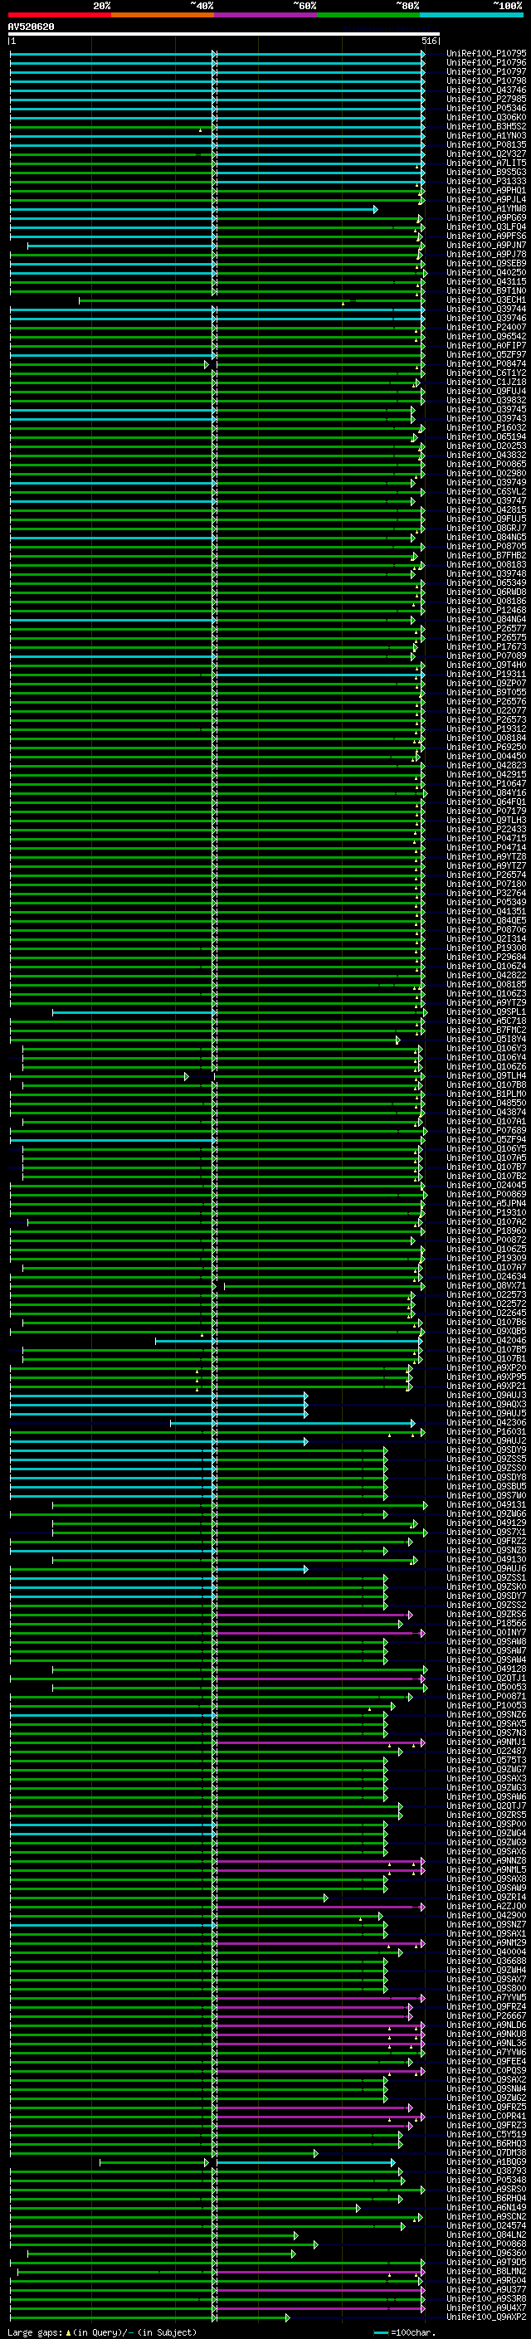Screen dimensions: 531x2339
Task: Click hit label UniRef100_Q38793
Action: [486, 2171]
